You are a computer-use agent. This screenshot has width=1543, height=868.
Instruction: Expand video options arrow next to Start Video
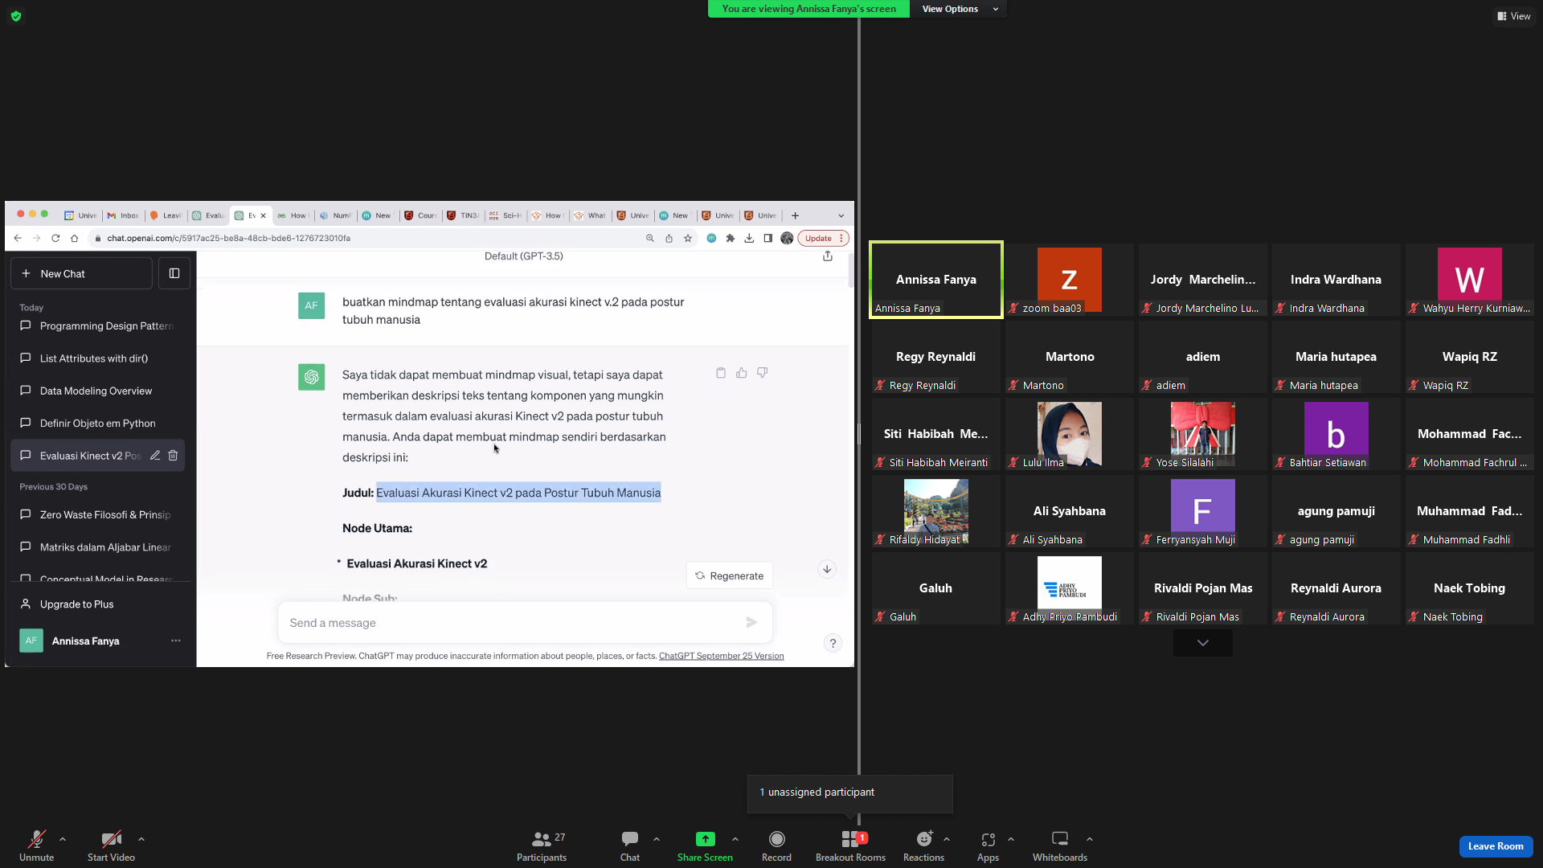pos(141,839)
